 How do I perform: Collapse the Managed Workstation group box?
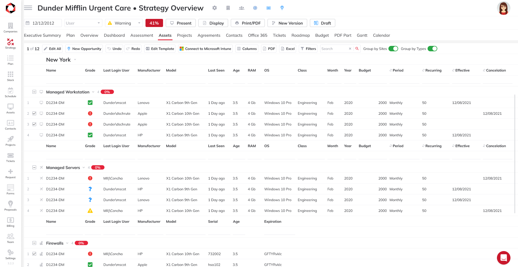pyautogui.click(x=34, y=92)
